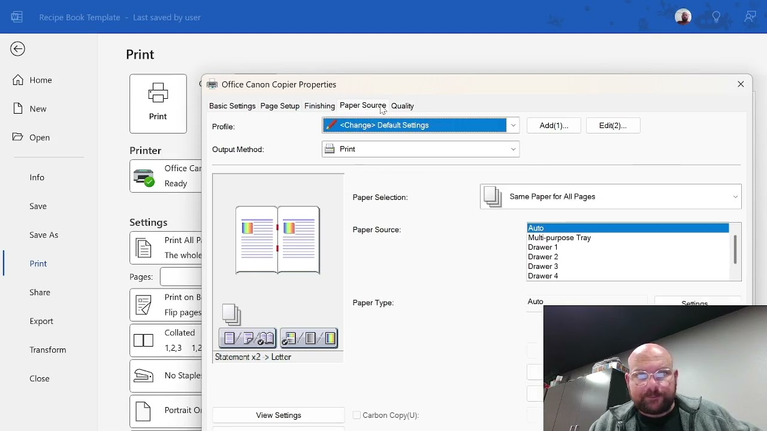
Task: Toggle the Carbon Copy(U) checkbox
Action: click(x=357, y=415)
